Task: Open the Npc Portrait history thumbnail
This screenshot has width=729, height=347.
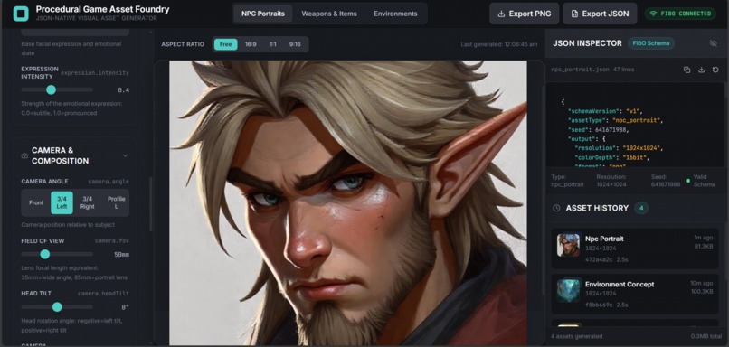Action: coord(568,245)
